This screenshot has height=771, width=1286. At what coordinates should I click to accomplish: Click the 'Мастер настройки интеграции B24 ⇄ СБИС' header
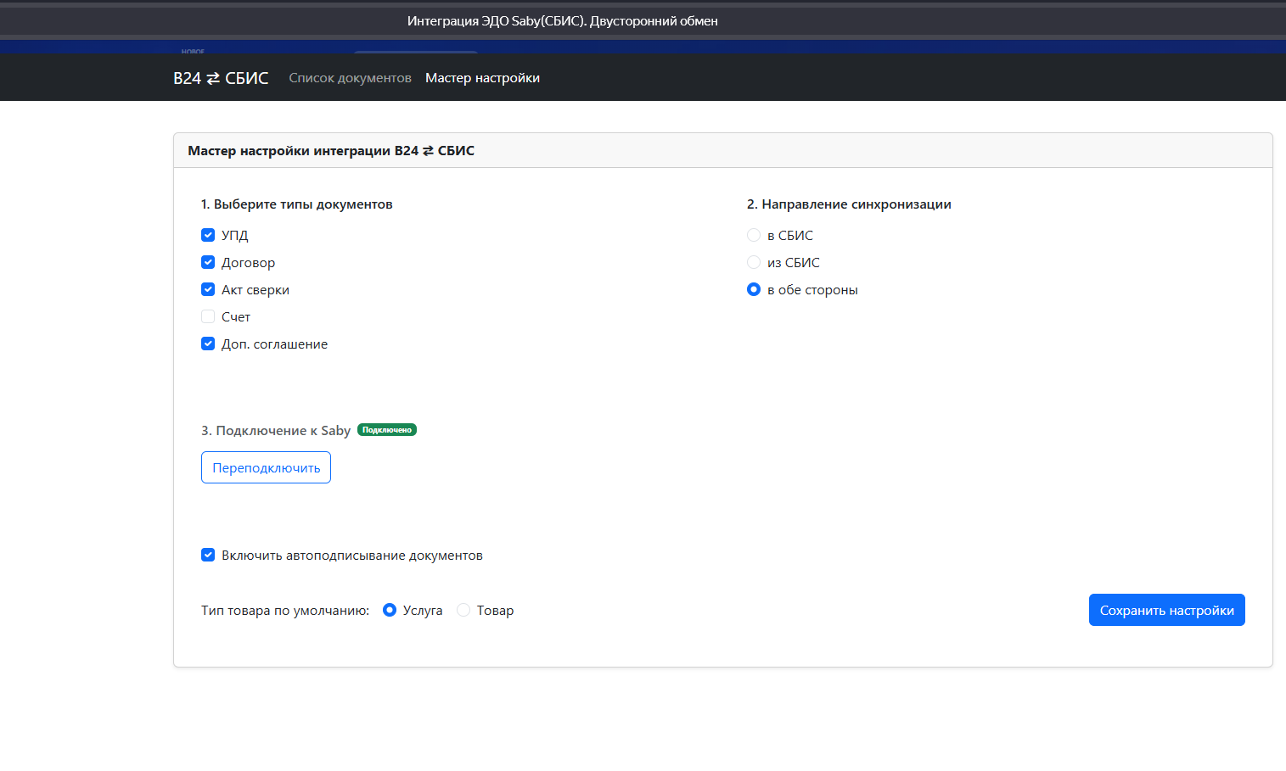[331, 151]
